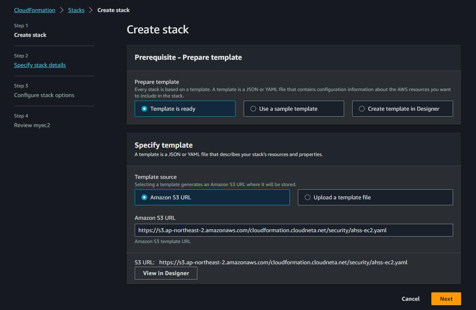The width and height of the screenshot is (476, 310).
Task: Choose the Upload a template file option
Action: 375,197
